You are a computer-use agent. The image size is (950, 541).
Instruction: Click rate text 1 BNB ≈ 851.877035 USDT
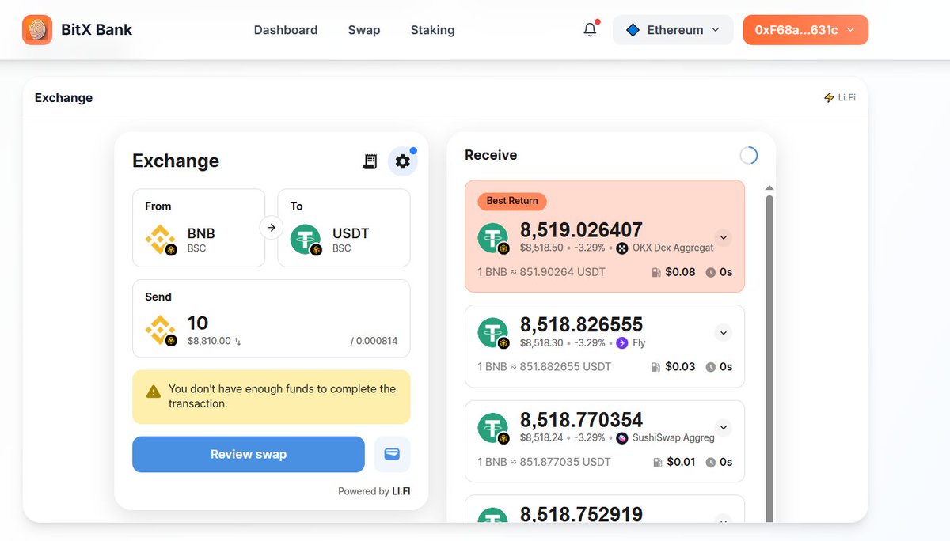click(x=545, y=462)
